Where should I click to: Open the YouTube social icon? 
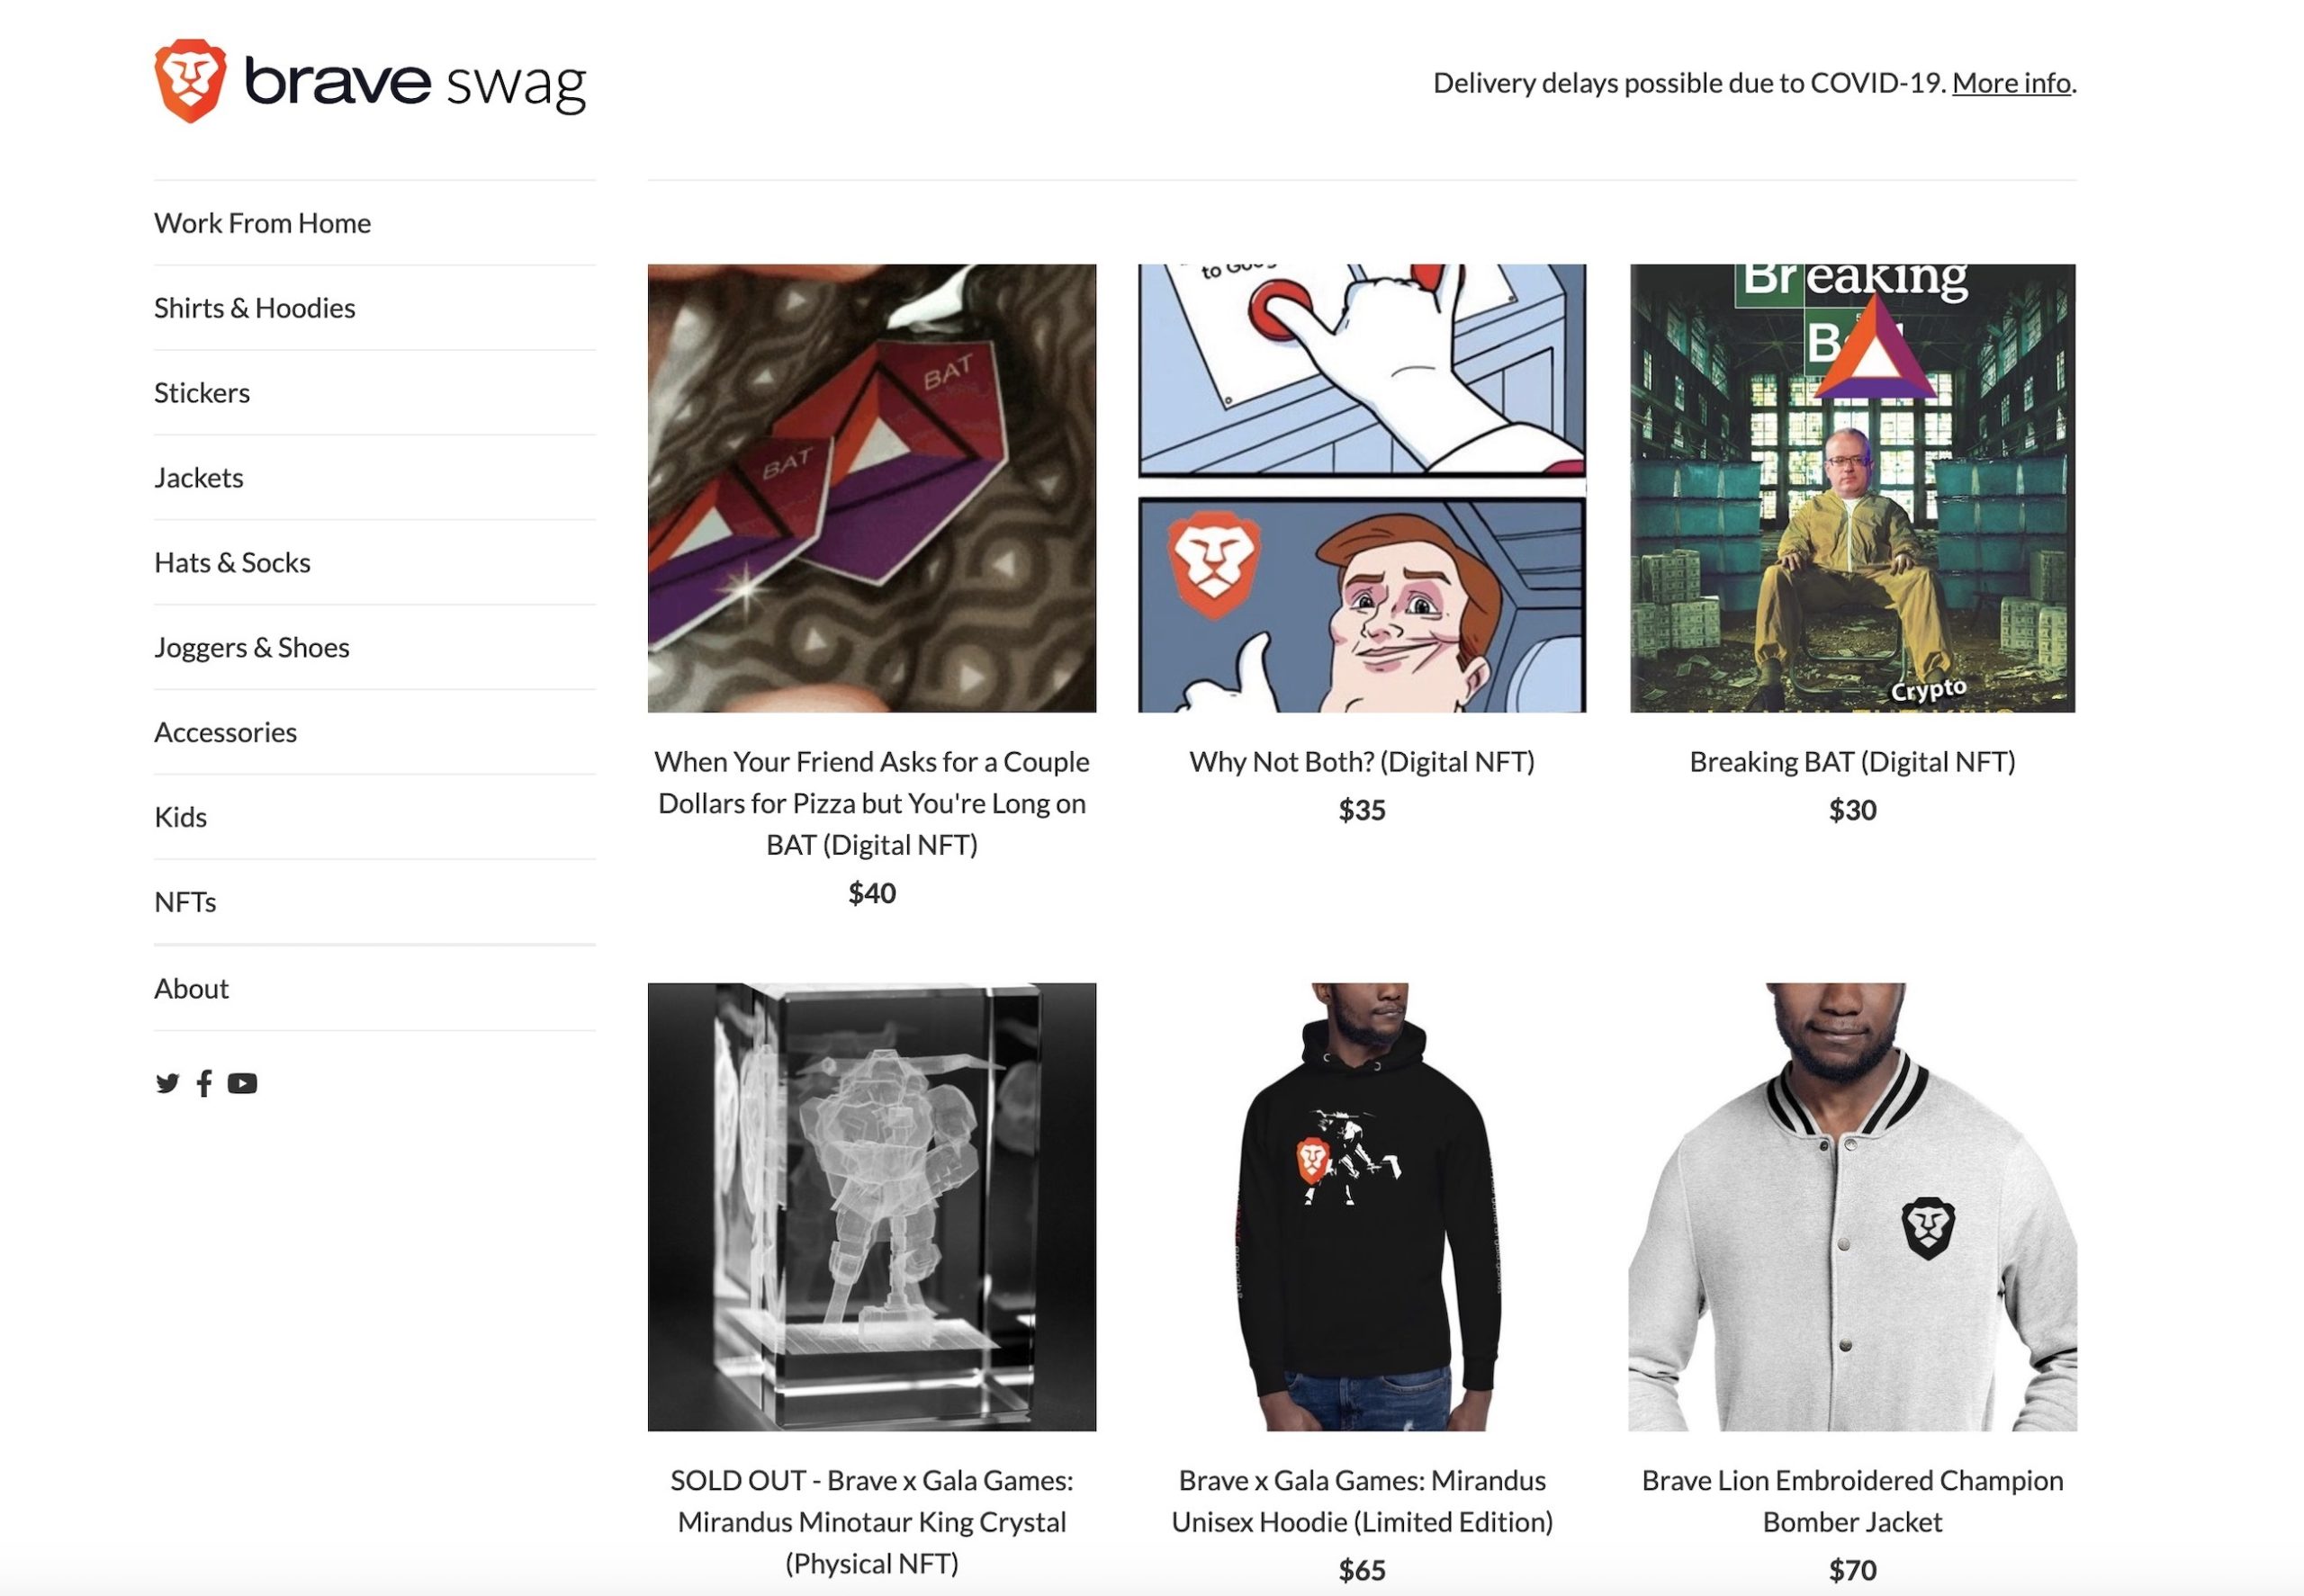(242, 1083)
